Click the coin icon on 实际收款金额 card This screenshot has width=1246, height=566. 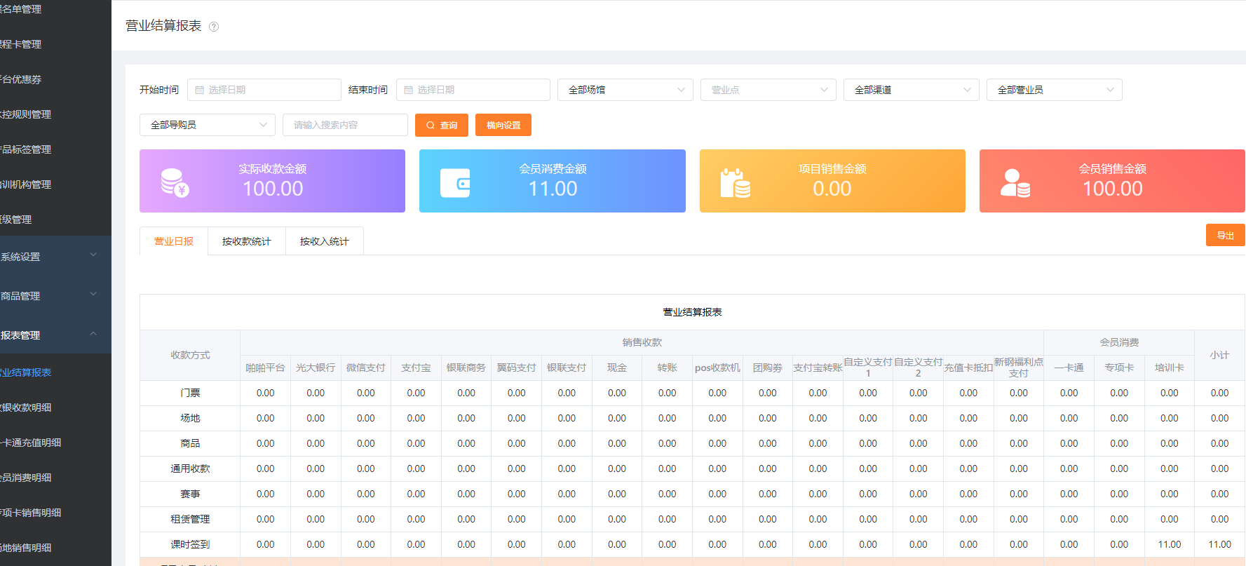point(175,183)
